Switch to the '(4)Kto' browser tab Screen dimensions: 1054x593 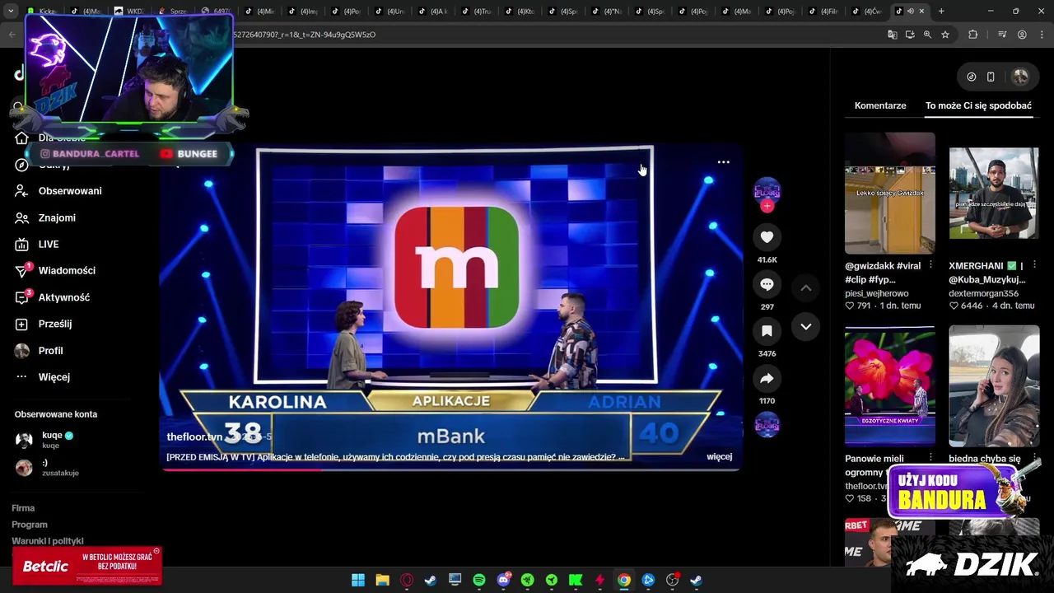[520, 12]
